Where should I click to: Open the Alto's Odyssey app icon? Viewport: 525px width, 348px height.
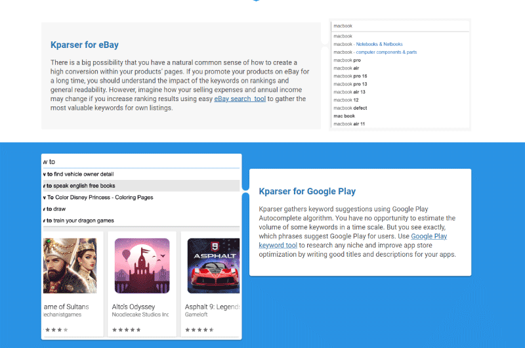pos(142,266)
